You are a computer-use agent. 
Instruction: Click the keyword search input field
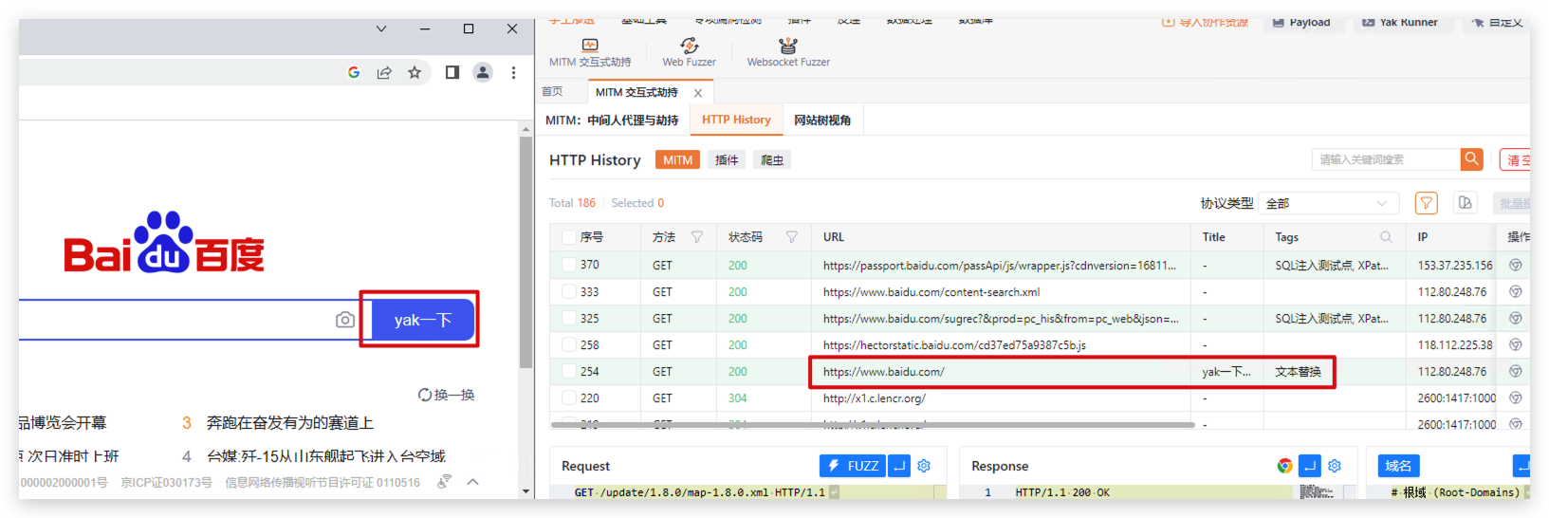coord(1385,159)
